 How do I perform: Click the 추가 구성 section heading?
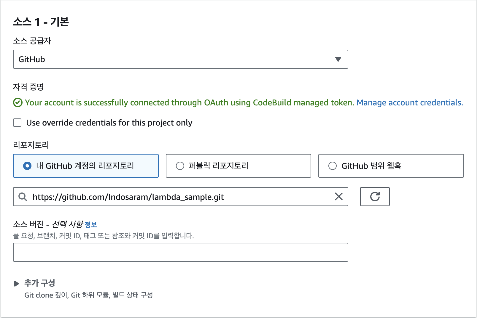pyautogui.click(x=40, y=283)
